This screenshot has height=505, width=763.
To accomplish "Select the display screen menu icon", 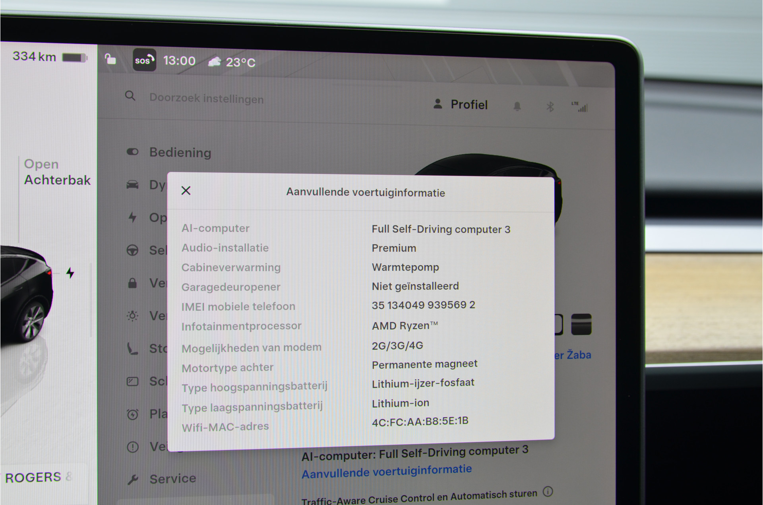I will click(132, 382).
